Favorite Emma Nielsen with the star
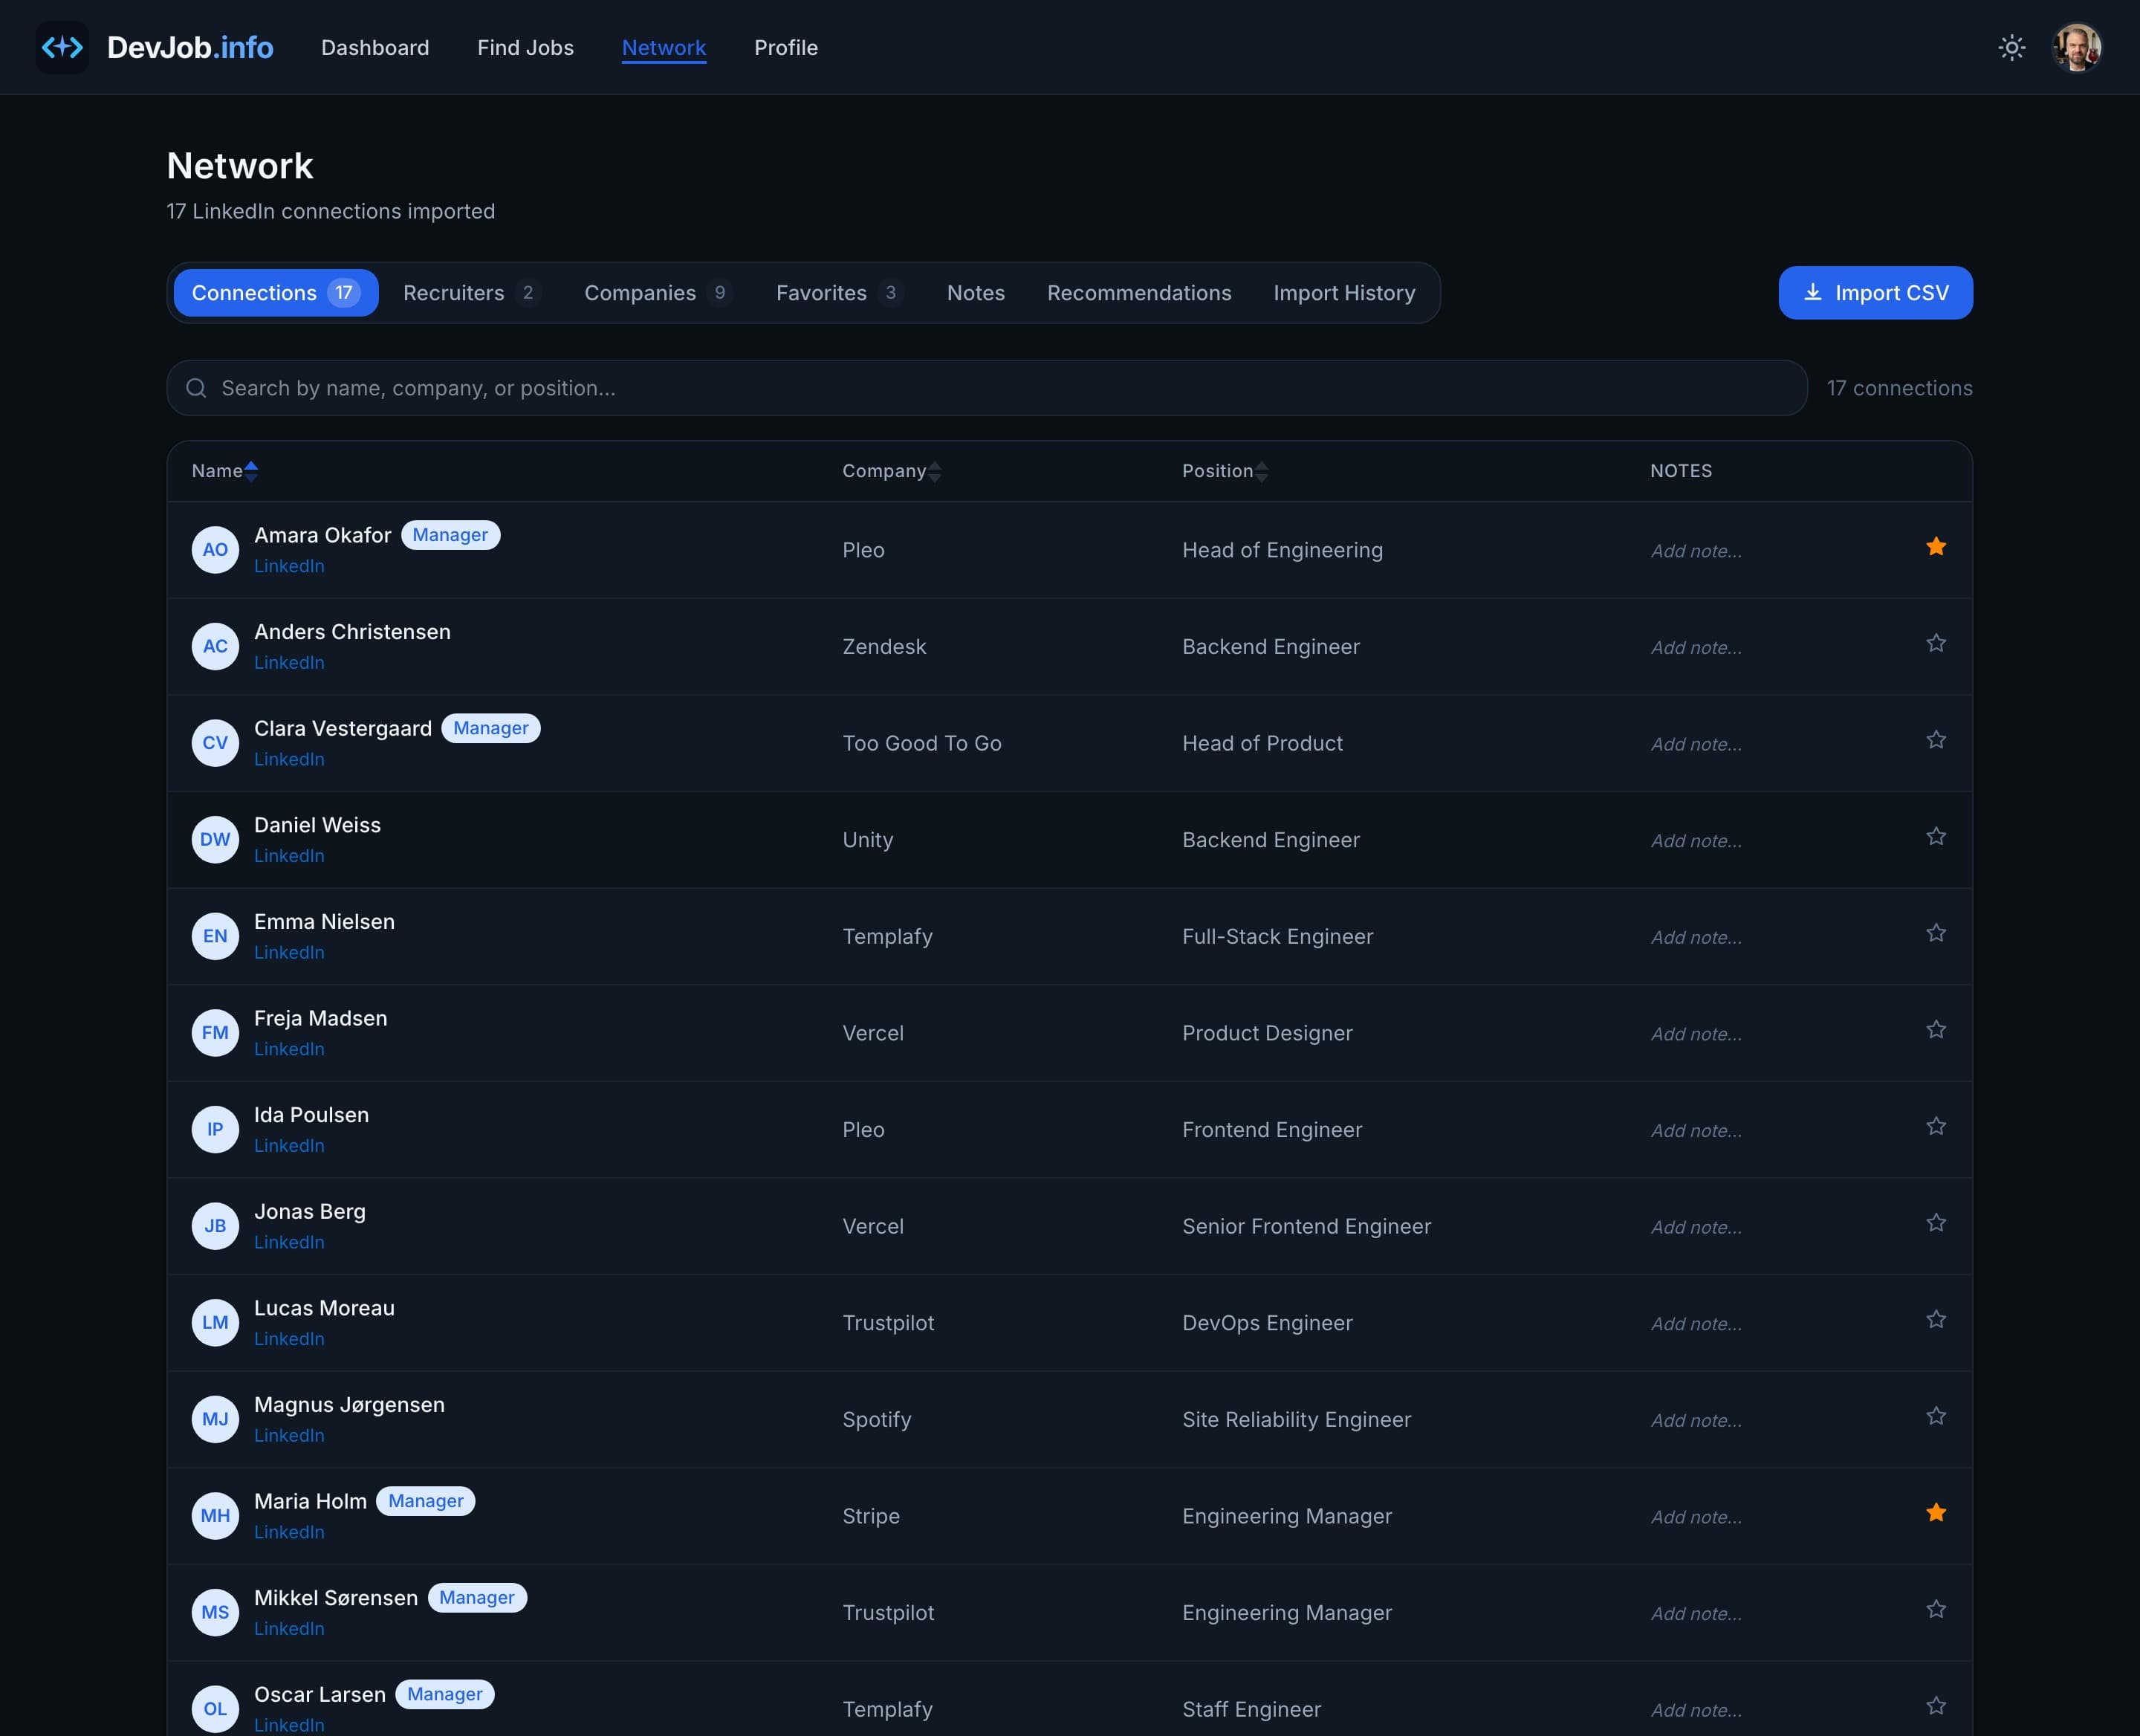 tap(1936, 933)
